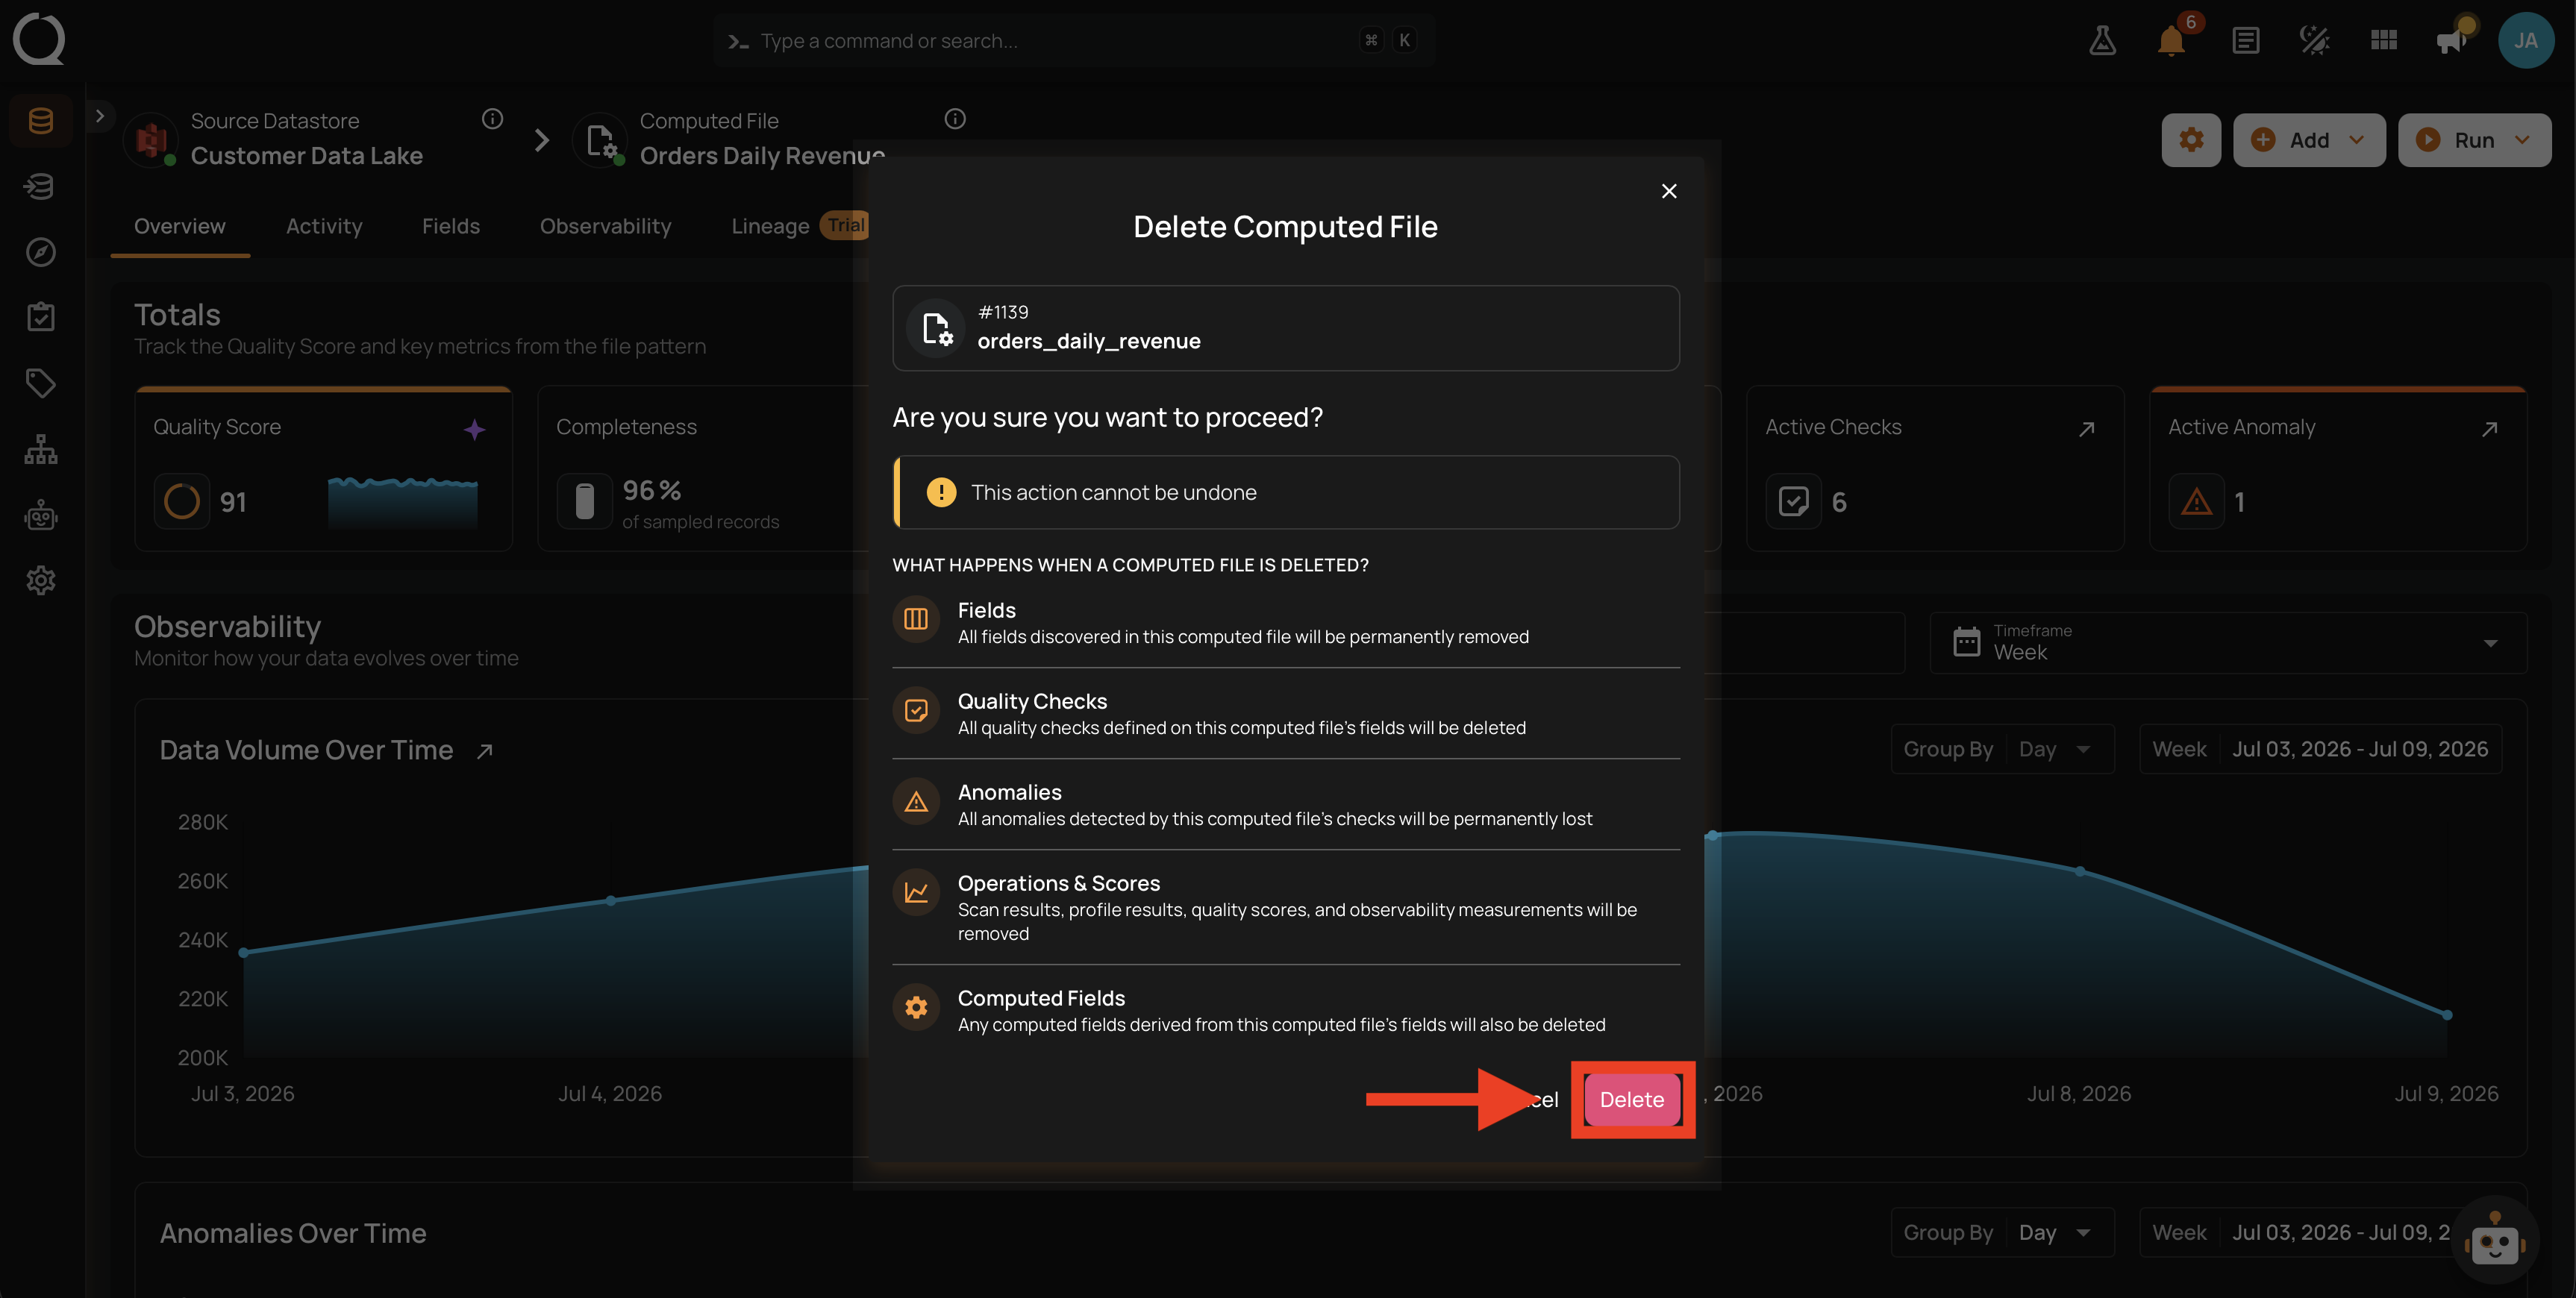Open the apps grid icon

click(2384, 40)
